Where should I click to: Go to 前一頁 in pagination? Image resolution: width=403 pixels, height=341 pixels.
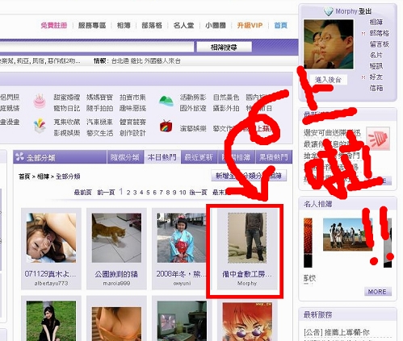pyautogui.click(x=106, y=193)
